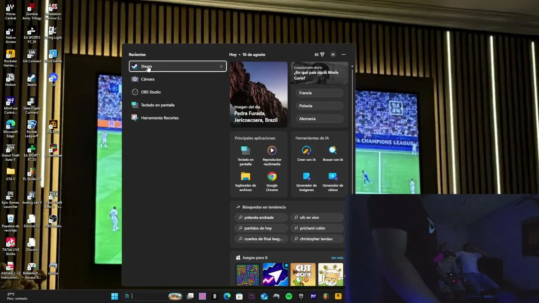View the Pedra Furada image of the day
The width and height of the screenshot is (539, 303).
[x=259, y=95]
